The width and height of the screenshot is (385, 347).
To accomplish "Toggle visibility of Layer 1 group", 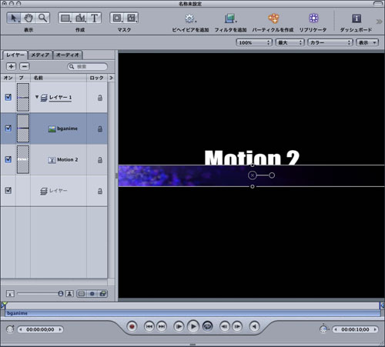I will click(x=8, y=97).
